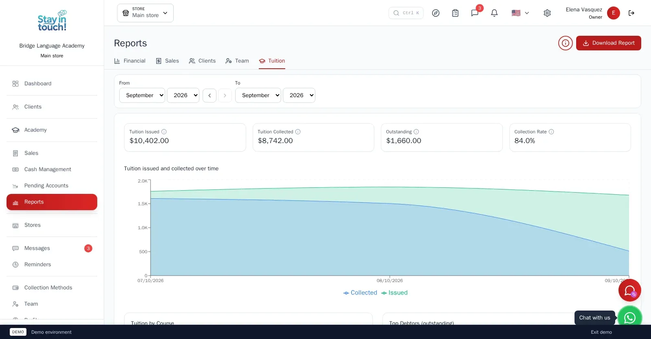This screenshot has height=339, width=651.
Task: Open Dashboard in the sidebar
Action: click(x=52, y=84)
